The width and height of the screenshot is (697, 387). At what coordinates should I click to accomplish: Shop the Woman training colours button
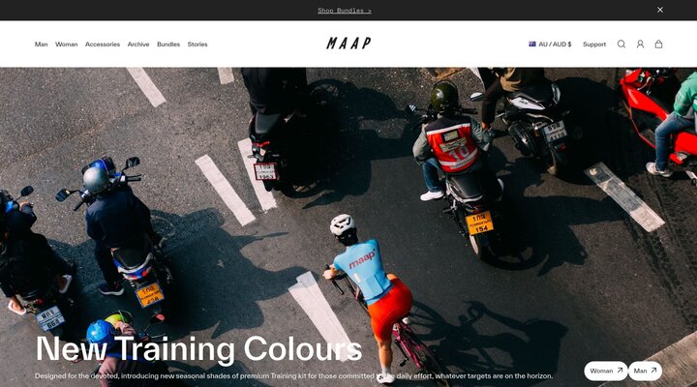(x=606, y=371)
